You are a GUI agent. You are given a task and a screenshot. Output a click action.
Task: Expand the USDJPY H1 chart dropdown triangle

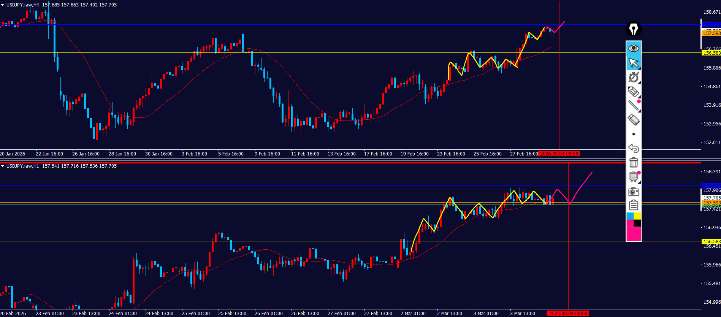3,166
